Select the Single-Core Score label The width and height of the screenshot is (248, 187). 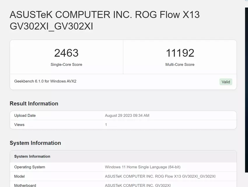(x=66, y=64)
